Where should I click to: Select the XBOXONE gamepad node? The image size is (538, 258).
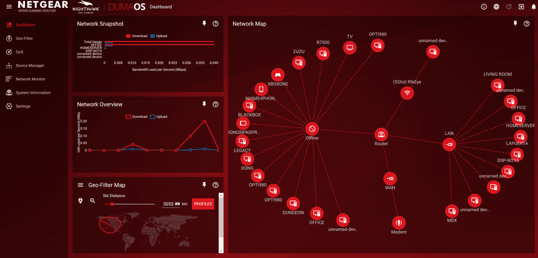click(x=277, y=75)
